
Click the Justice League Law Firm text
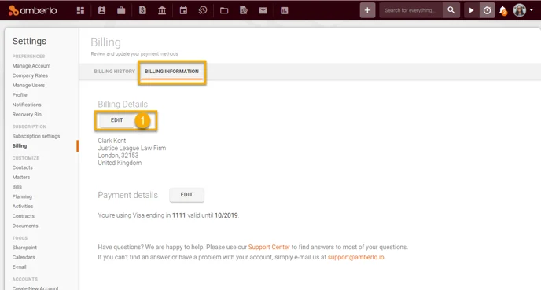132,148
